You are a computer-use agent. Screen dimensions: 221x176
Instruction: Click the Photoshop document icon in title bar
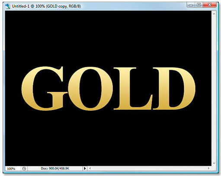pyautogui.click(x=7, y=6)
